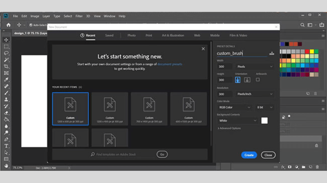The width and height of the screenshot is (327, 183).
Task: Switch to the Photo tab
Action: point(132,35)
